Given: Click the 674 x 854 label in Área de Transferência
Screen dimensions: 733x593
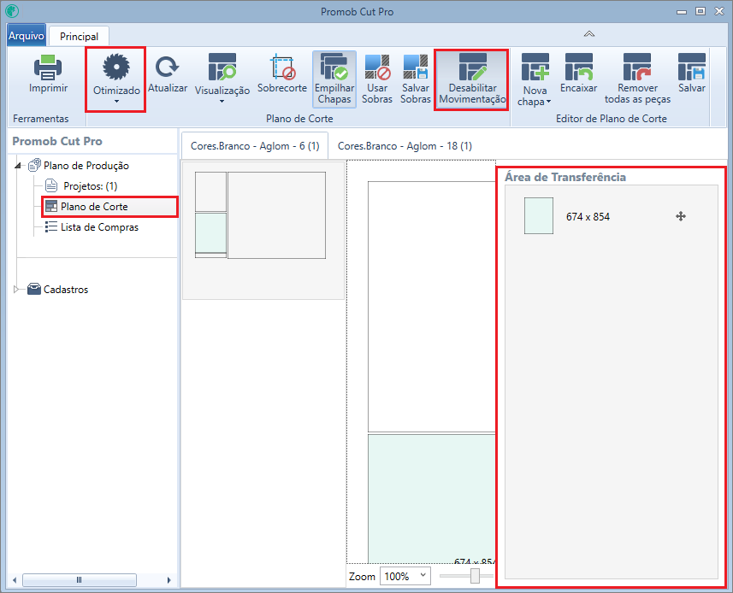Looking at the screenshot, I should 588,217.
